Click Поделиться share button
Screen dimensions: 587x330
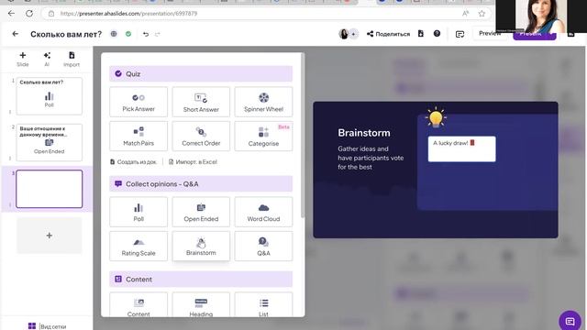[x=388, y=34]
